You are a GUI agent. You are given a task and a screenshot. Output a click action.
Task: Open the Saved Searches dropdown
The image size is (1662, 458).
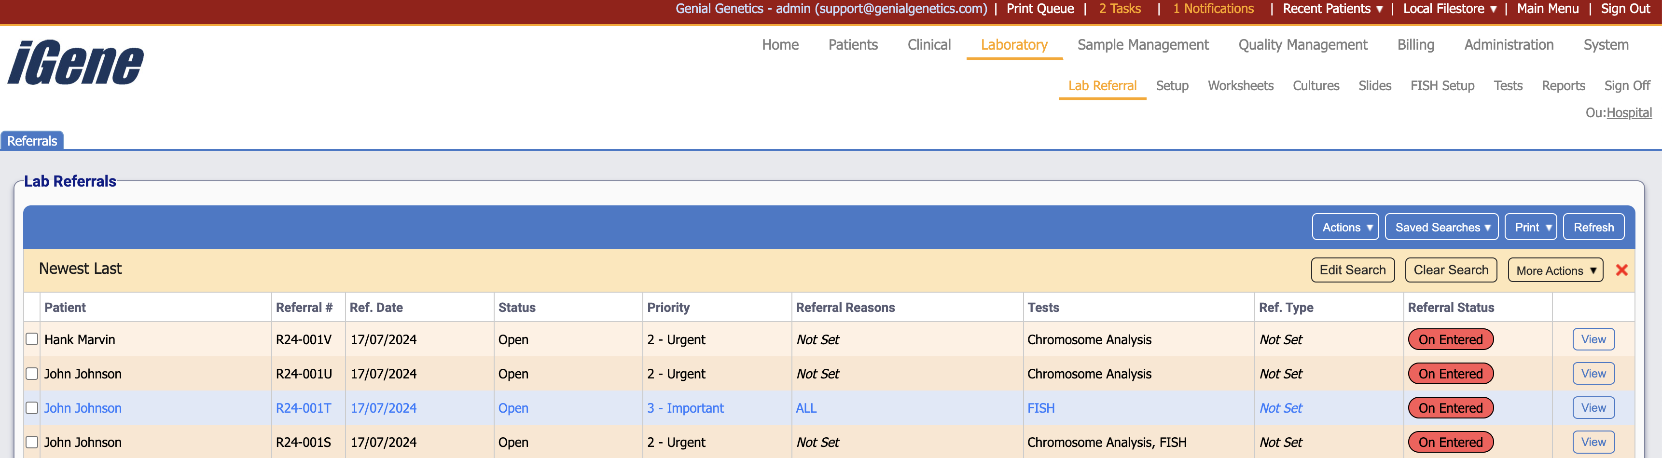tap(1441, 227)
